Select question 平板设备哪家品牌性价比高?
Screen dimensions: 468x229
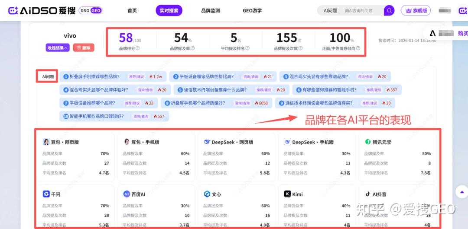click(x=223, y=76)
